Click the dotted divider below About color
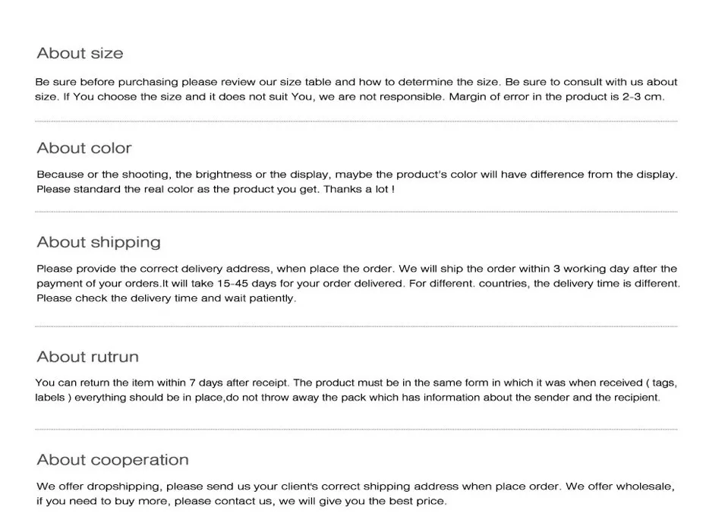706x526 pixels. [356, 212]
